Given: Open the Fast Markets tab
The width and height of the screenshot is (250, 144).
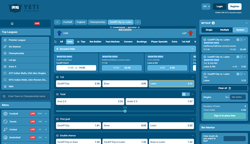Looking at the screenshot, I should tap(113, 42).
